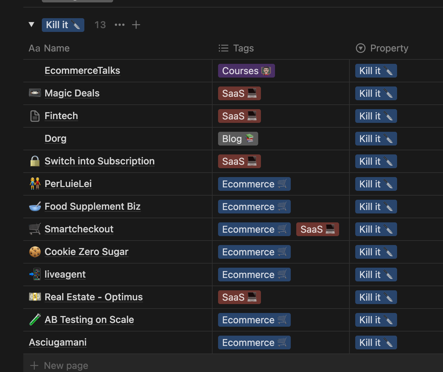This screenshot has height=372, width=443.
Task: Open Kill it property of Real Estate - Optimus
Action: (376, 297)
